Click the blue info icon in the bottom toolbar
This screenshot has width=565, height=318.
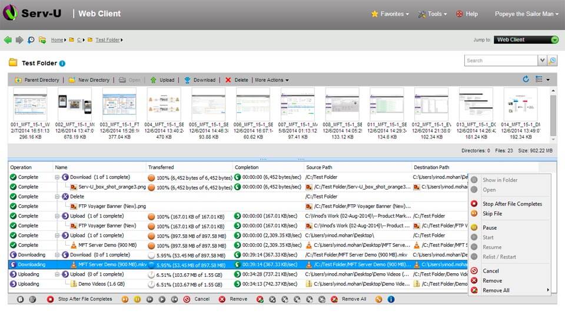click(391, 299)
